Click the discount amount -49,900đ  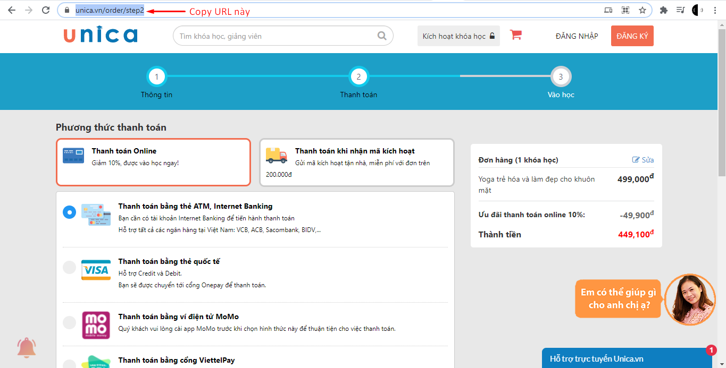[637, 215]
